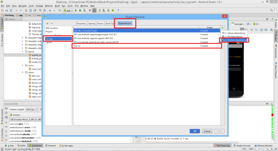The image size is (278, 151).
Task: Click the Debug app icon
Action: pos(80,11)
